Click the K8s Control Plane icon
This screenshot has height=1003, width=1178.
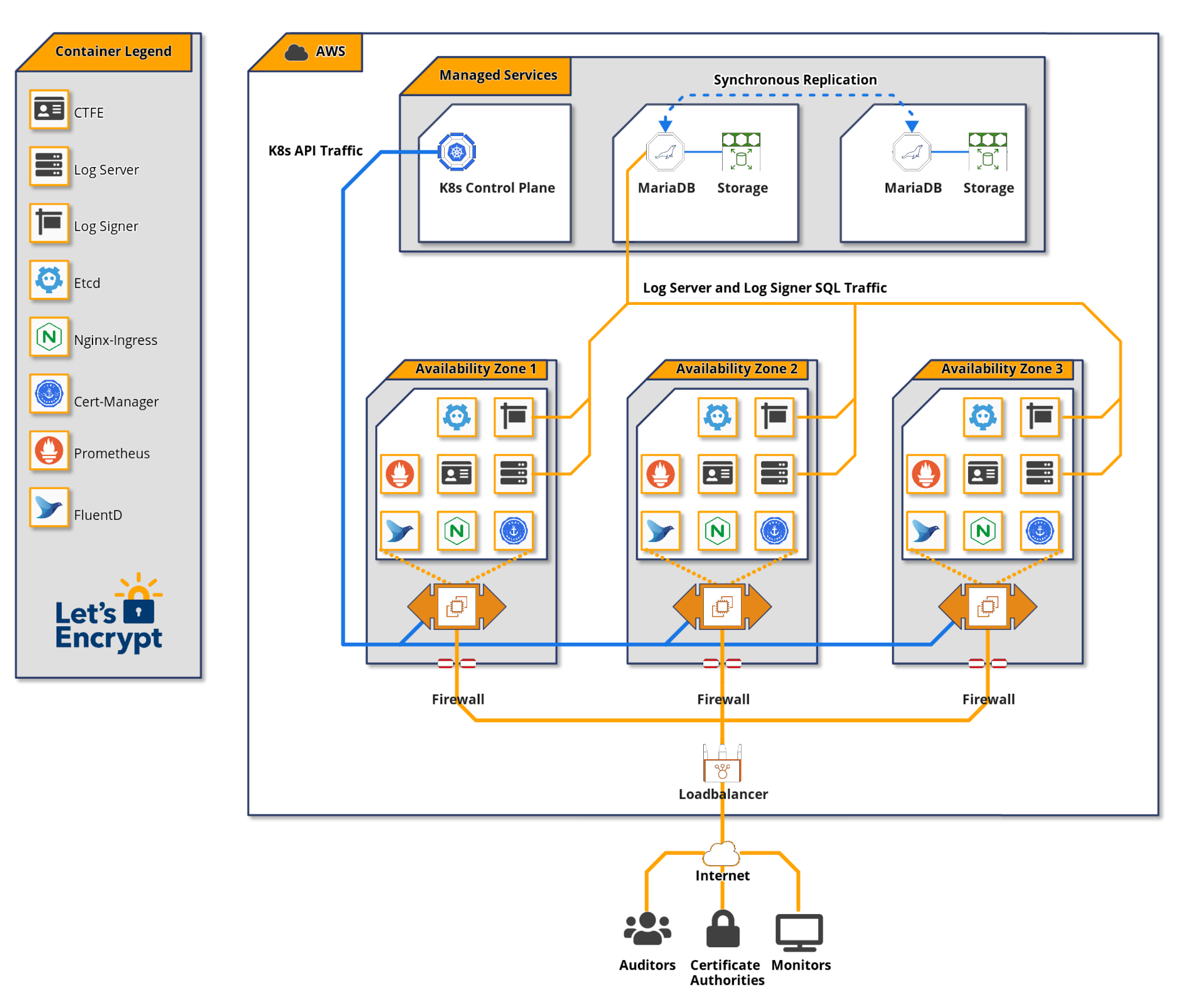[458, 152]
